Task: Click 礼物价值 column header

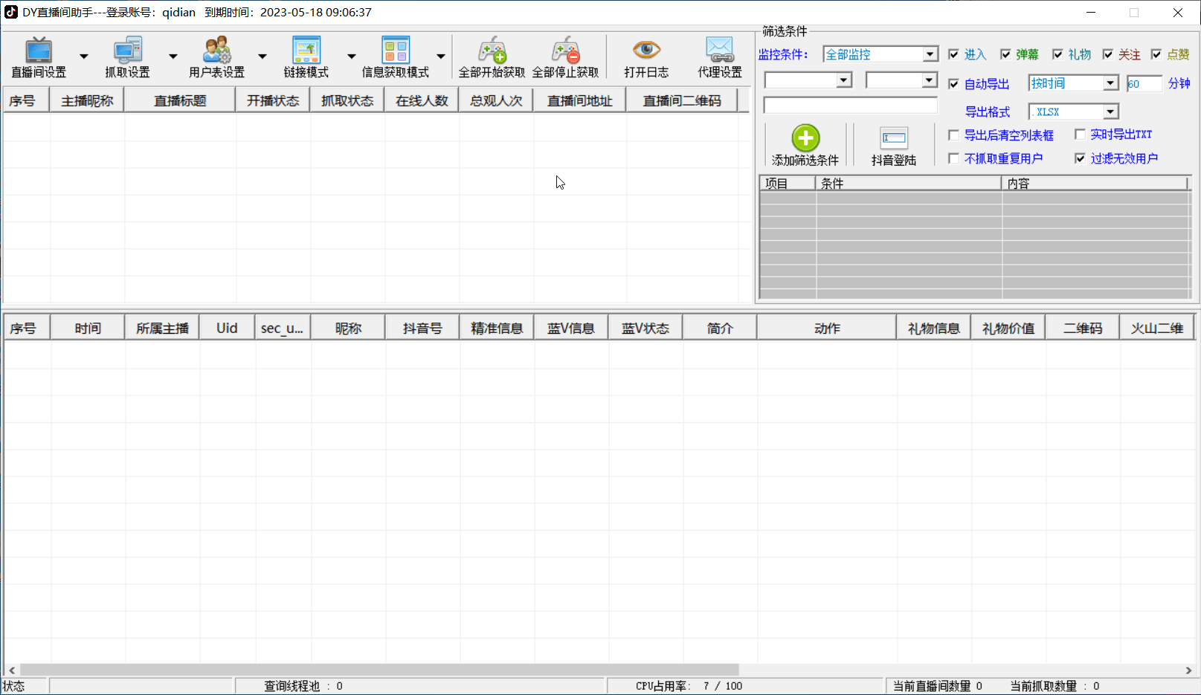Action: [x=1008, y=328]
